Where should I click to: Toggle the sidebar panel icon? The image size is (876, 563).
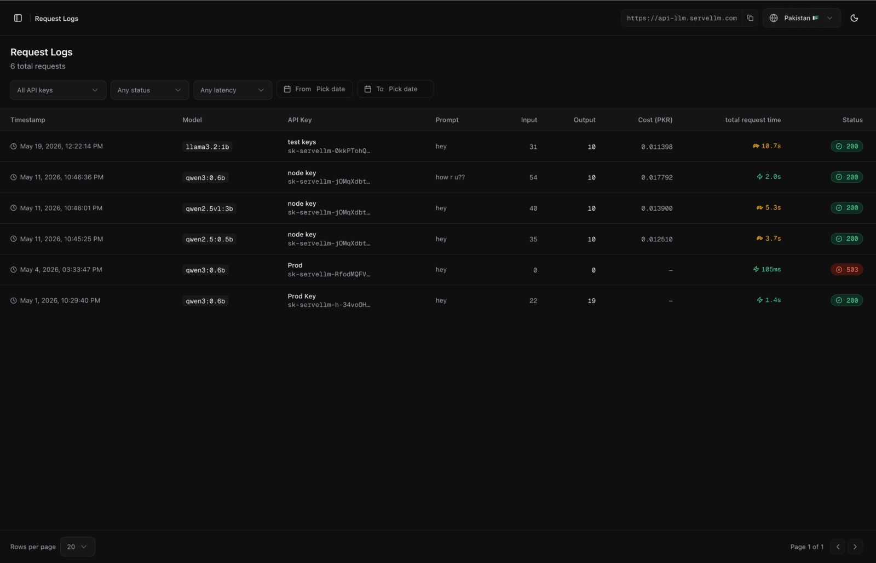18,18
